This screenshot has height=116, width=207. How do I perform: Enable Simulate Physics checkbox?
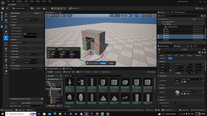coord(175,103)
